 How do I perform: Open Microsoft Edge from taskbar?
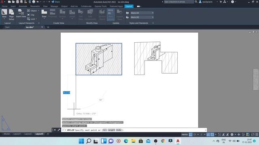click(126, 141)
